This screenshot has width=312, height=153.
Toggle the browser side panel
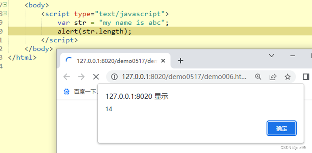306,77
